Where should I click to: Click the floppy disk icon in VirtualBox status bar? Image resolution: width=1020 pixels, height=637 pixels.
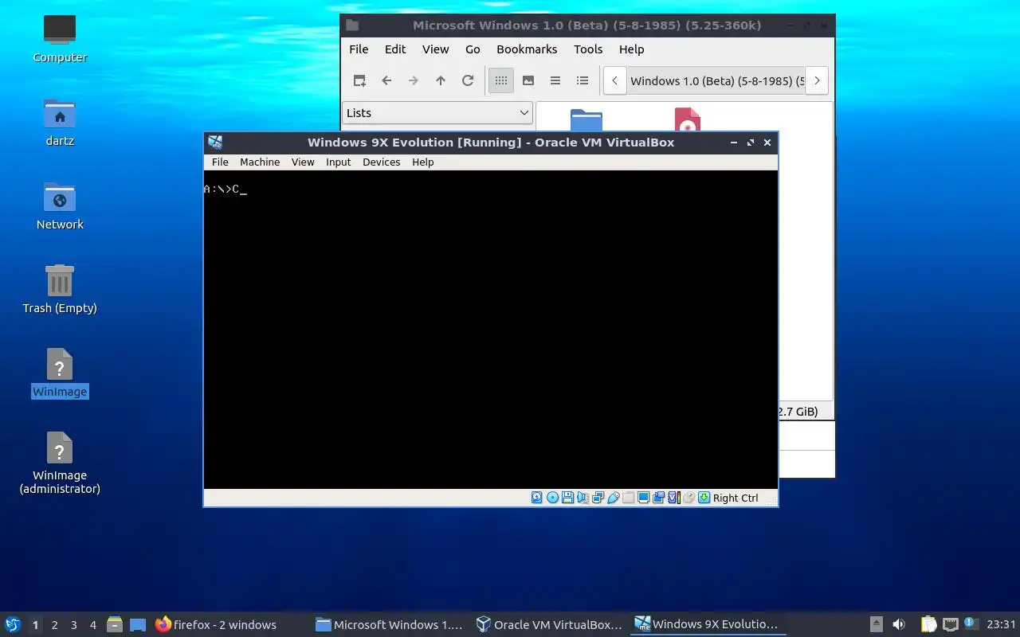(x=567, y=498)
